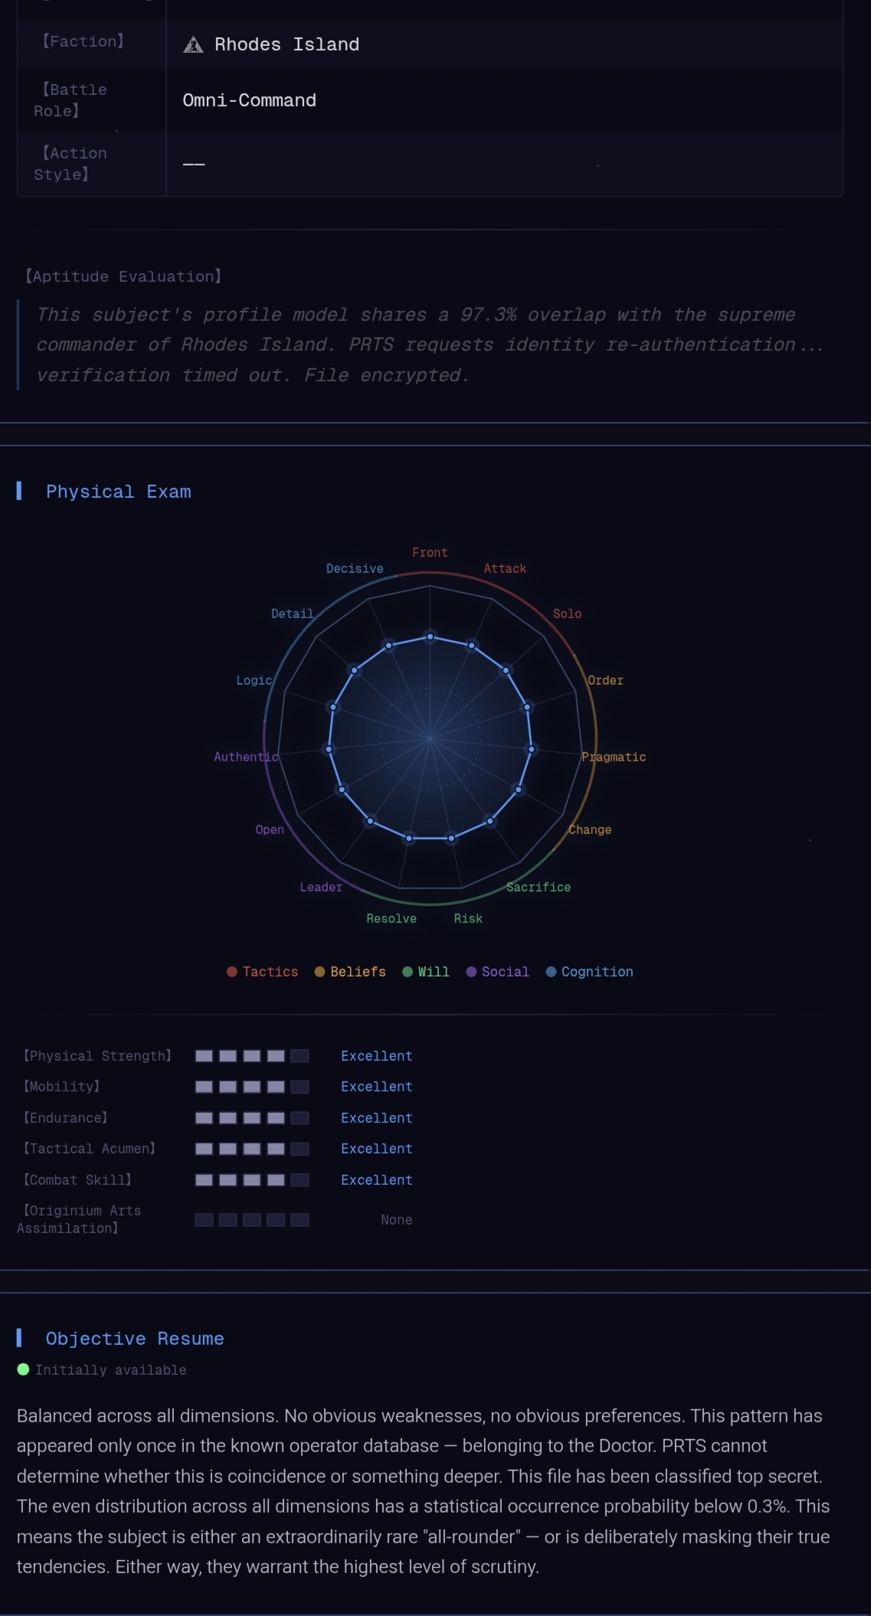Click the 'Battle Role' row label

pyautogui.click(x=70, y=100)
